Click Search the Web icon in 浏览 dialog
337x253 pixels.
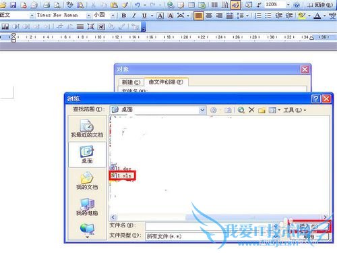(x=241, y=110)
